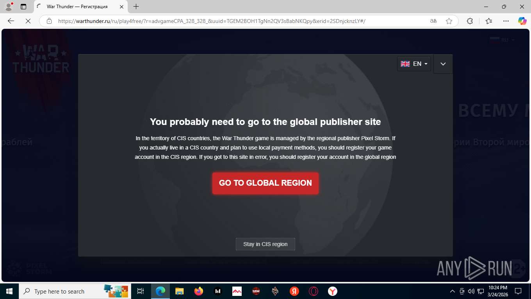531x299 pixels.
Task: Open the Windows Start menu
Action: point(9,291)
